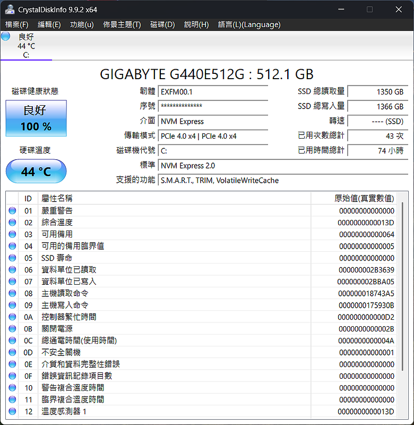Click the 44 °C temperature button

click(36, 171)
